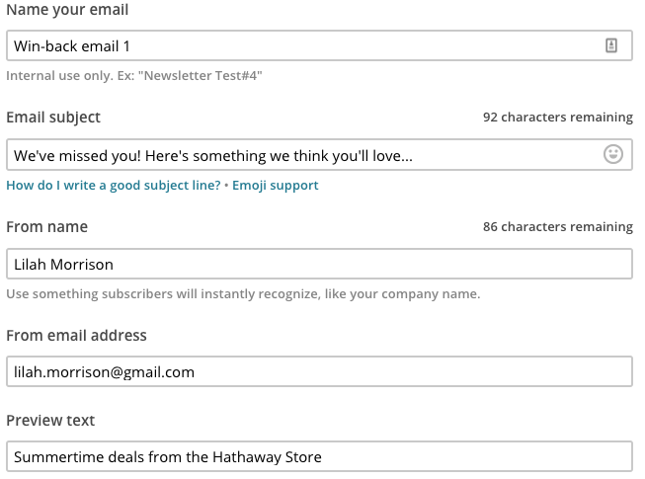Click the 'Preview text' label

50,421
